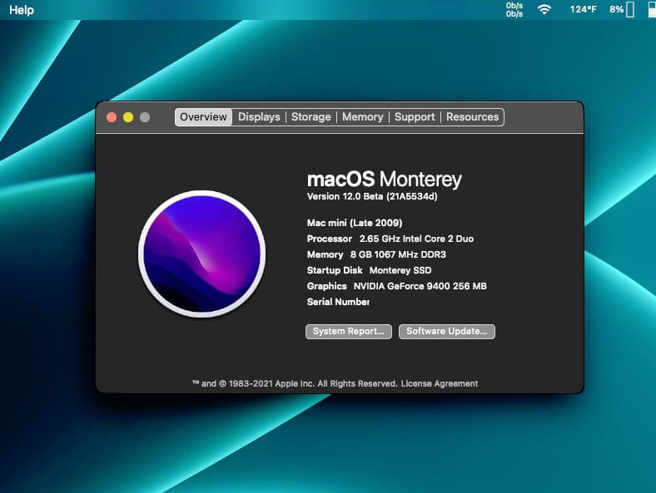Click the 8% battery indicator

[622, 9]
